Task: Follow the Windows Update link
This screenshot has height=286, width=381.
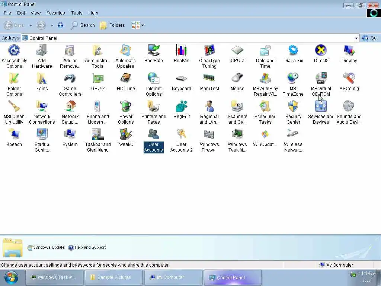Action: click(x=46, y=247)
